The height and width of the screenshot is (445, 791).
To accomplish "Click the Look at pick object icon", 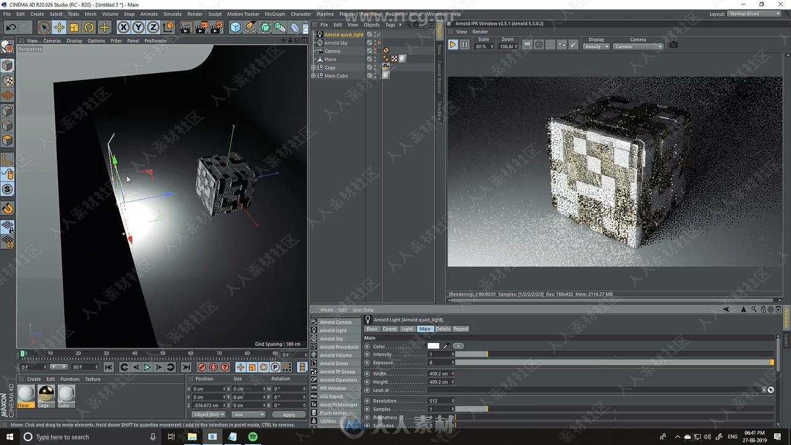I will coord(771,390).
